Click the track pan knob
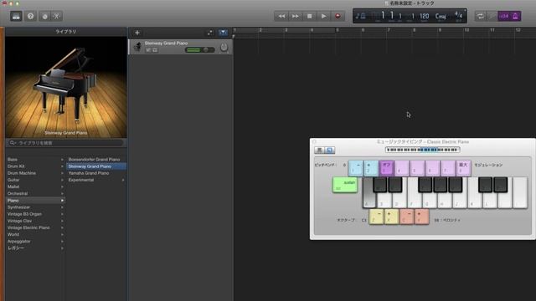Screen dimensions: 536x301 tap(224, 48)
